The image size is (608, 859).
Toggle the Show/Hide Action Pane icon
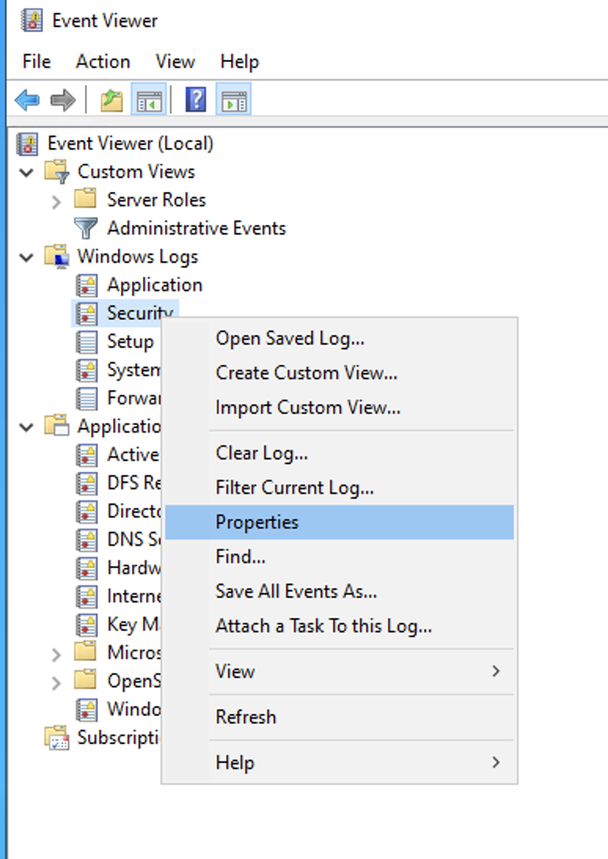coord(233,100)
